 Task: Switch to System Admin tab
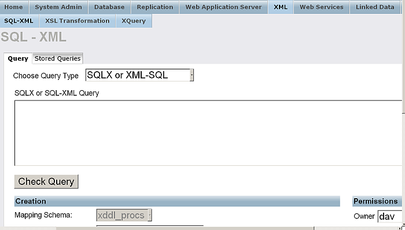(58, 7)
